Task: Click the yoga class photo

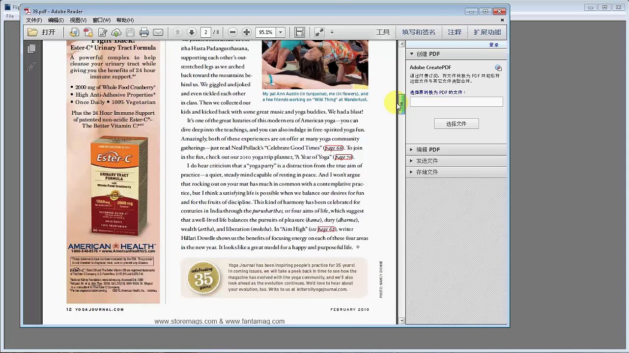Action: click(314, 64)
